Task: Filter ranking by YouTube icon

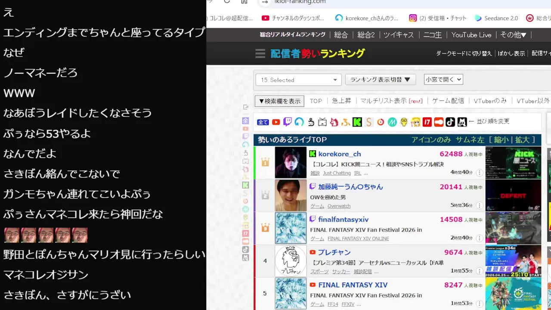Action: 276,122
